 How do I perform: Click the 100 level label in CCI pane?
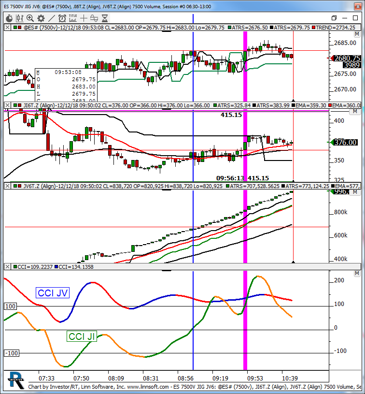pyautogui.click(x=10, y=306)
